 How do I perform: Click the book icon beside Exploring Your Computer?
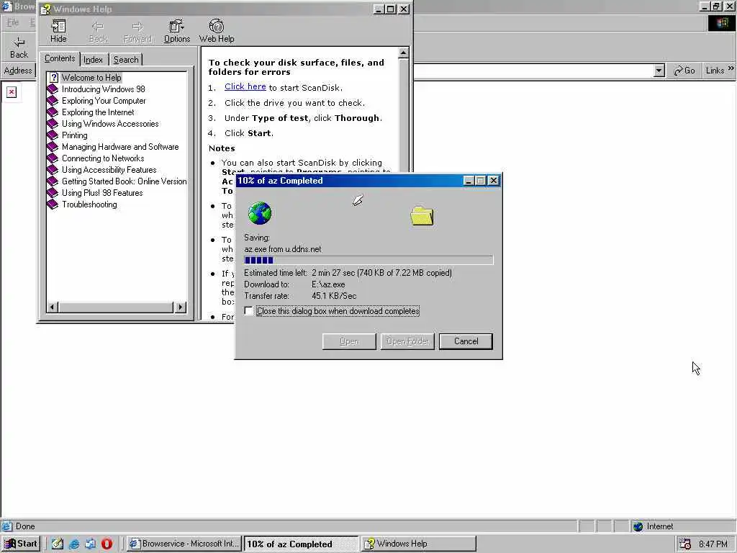[53, 101]
